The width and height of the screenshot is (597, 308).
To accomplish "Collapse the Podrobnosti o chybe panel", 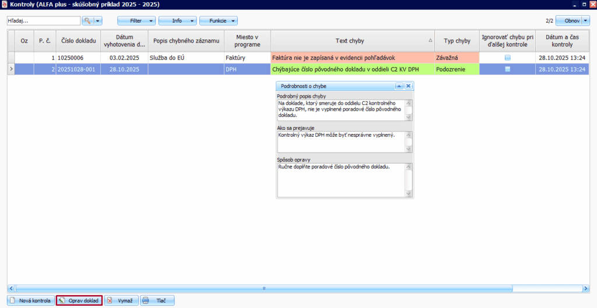I will click(399, 86).
